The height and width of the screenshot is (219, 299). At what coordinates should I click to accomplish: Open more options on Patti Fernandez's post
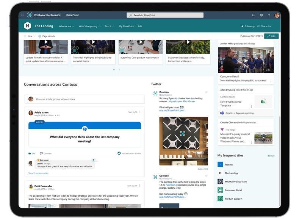click(140, 185)
